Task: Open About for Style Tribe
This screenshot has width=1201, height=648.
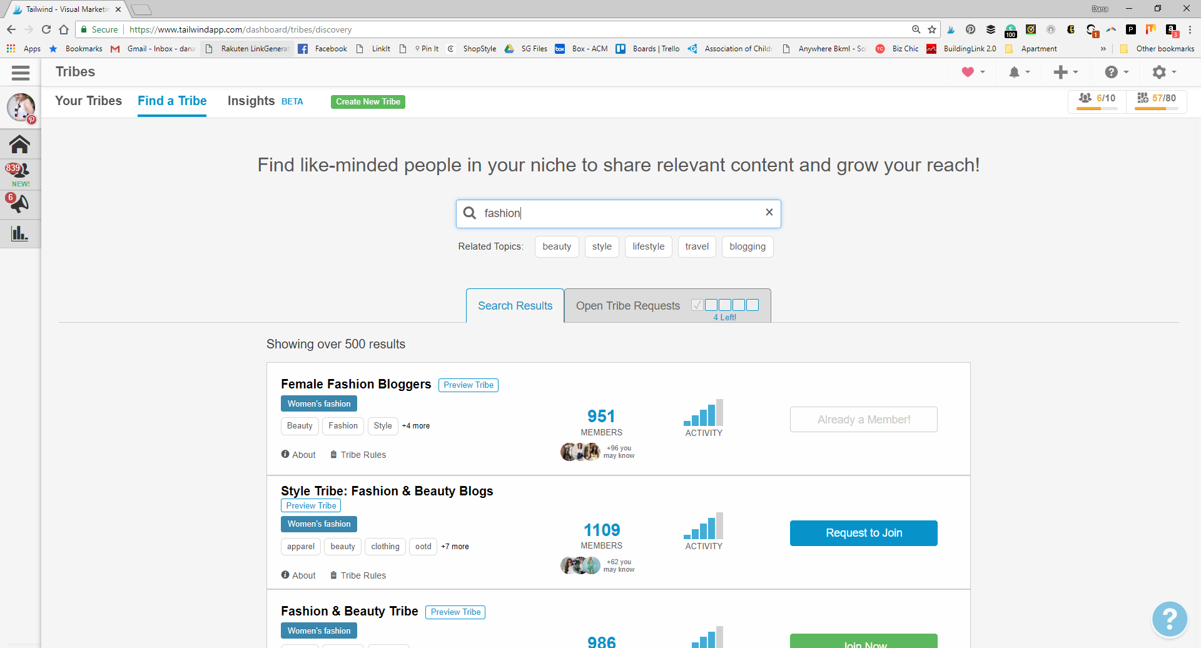Action: pyautogui.click(x=298, y=575)
